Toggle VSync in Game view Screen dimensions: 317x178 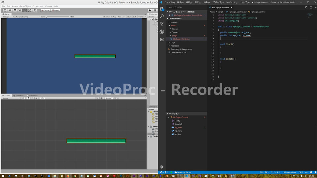pos(129,17)
